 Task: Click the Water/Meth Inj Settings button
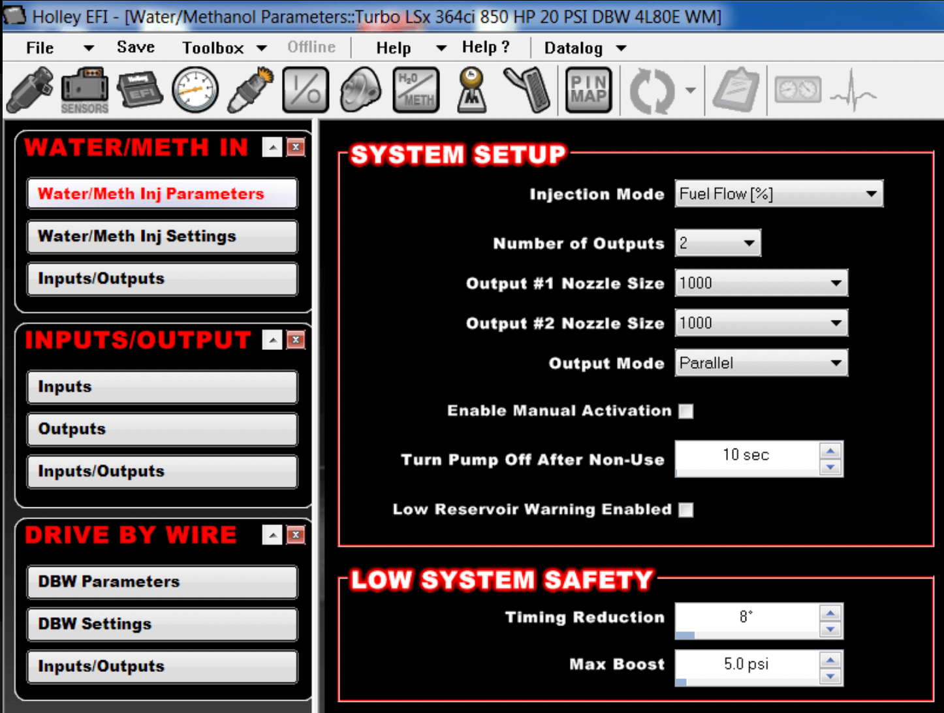point(162,236)
